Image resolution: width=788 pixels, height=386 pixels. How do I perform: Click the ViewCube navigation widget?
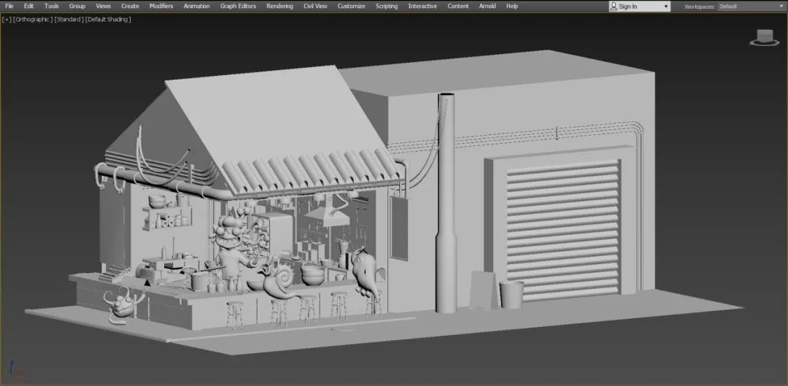tap(764, 37)
